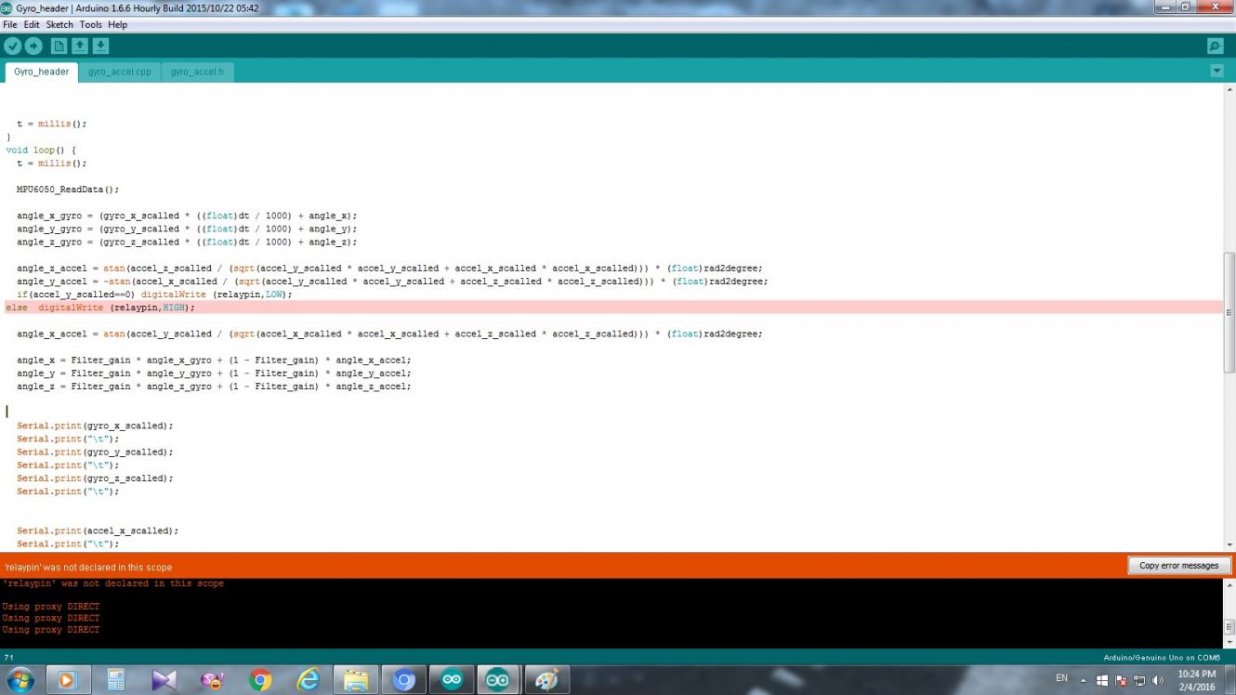Click Copy error messages button
Screen dimensions: 1236x695
1178,566
